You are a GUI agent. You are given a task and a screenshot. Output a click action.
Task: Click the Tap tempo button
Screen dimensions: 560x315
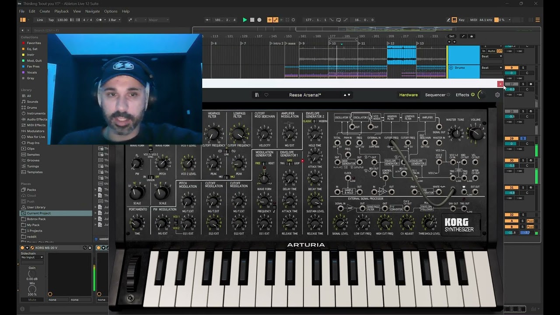[51, 20]
